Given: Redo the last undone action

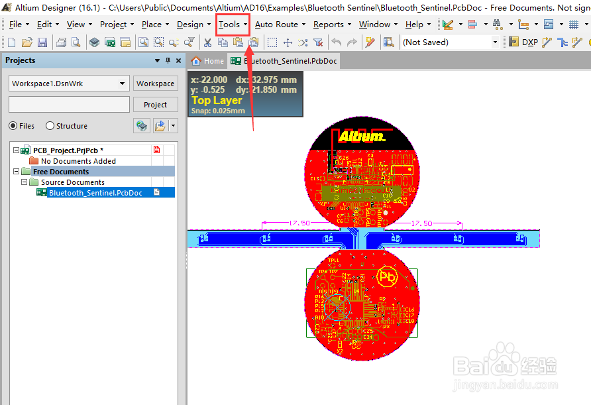Looking at the screenshot, I should 352,42.
